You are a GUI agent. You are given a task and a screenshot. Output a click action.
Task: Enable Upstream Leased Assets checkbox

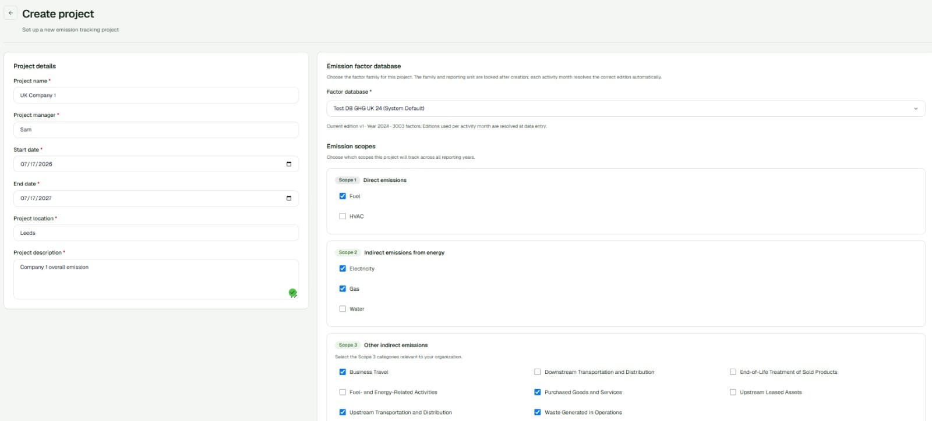pyautogui.click(x=733, y=392)
